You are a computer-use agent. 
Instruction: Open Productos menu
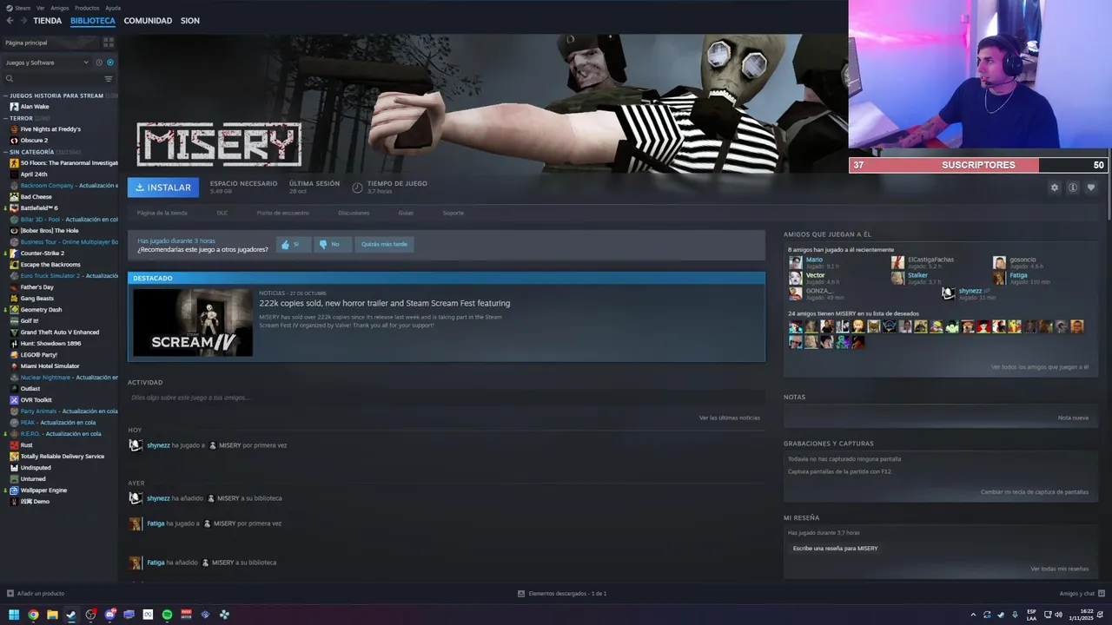click(87, 8)
